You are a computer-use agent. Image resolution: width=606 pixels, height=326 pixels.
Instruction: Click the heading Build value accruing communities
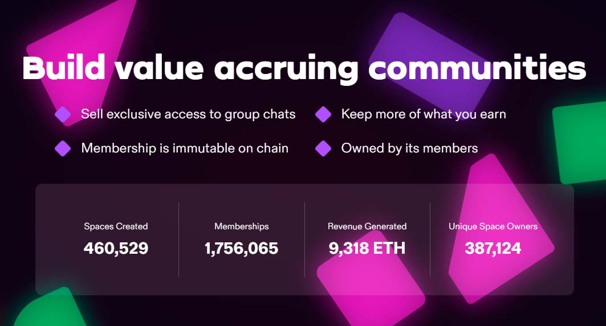[304, 69]
